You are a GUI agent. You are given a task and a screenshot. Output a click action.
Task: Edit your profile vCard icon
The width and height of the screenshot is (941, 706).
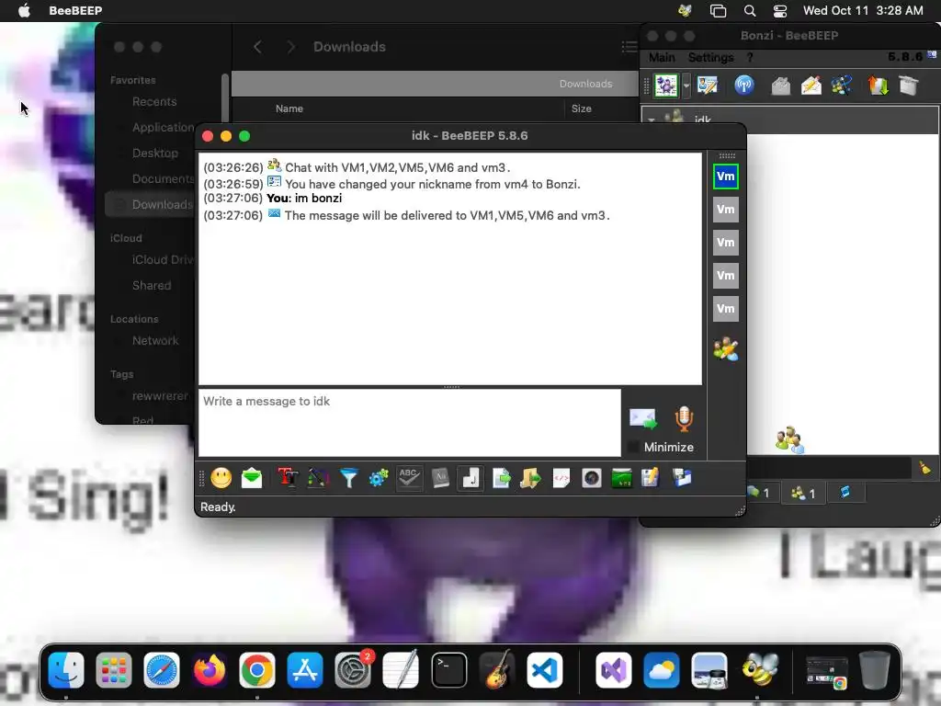point(709,85)
